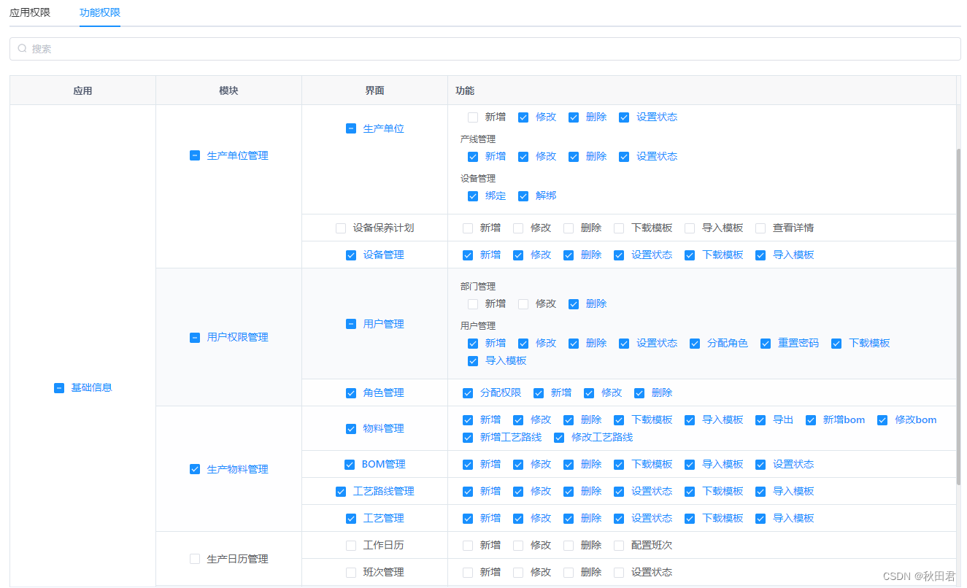Screen dimensions: 967x588
Task: Open the BOM管理 interface link
Action: click(383, 464)
